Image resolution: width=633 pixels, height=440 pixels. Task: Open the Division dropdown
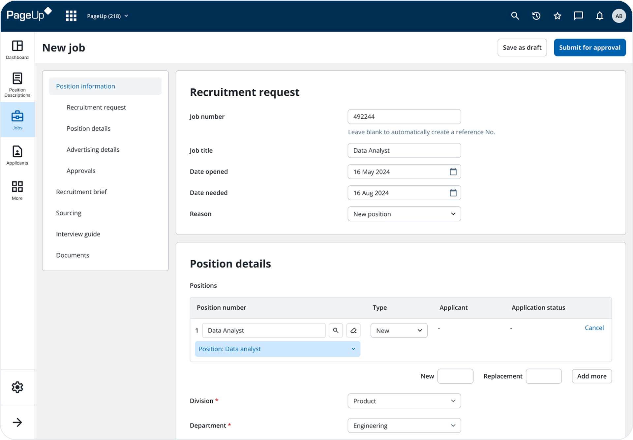(x=404, y=401)
